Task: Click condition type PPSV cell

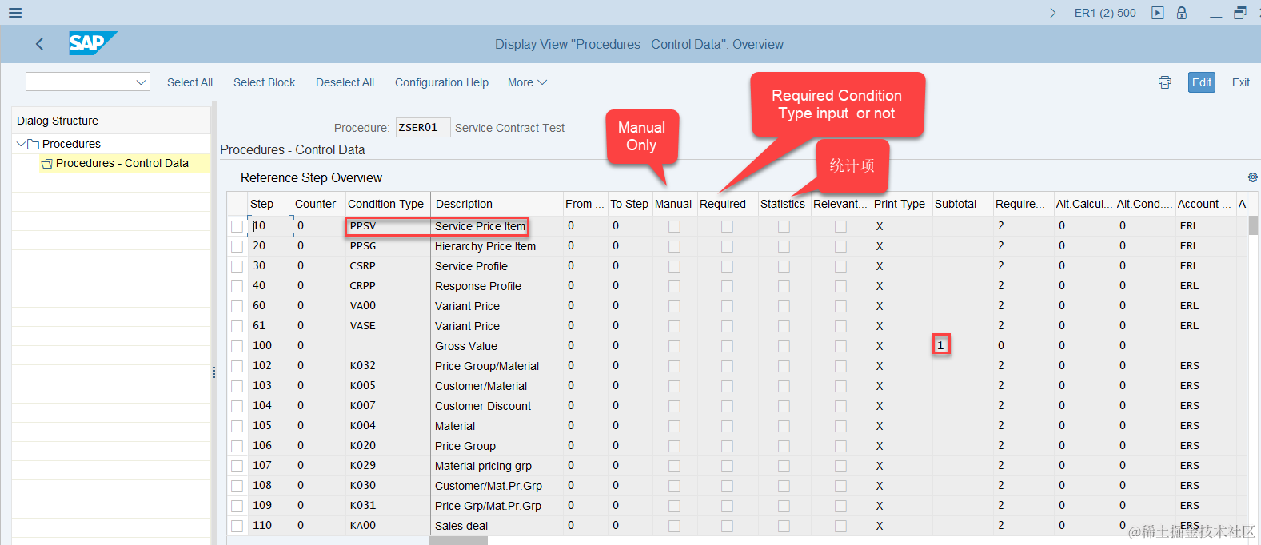Action: 388,226
